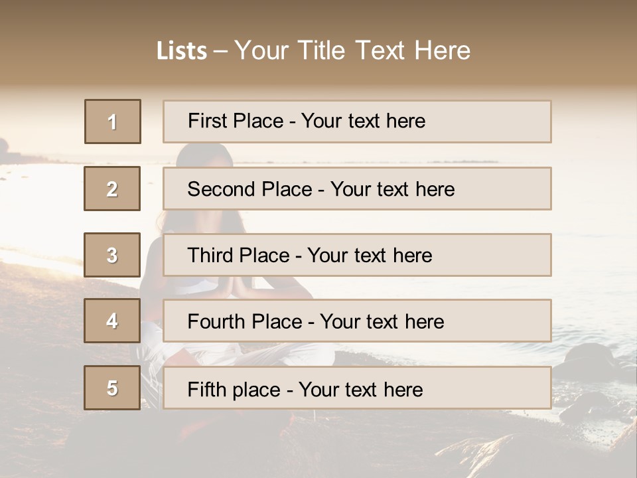The width and height of the screenshot is (637, 478).
Task: Select the Your Title Text Here heading
Action: coord(352,50)
